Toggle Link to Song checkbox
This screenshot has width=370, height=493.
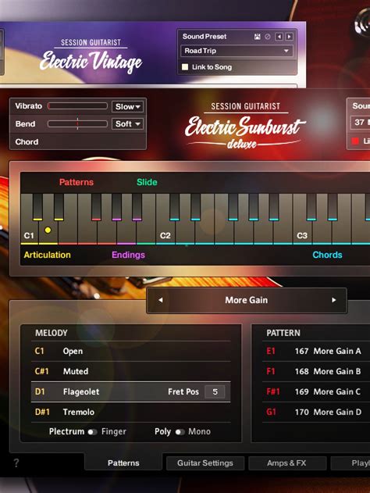(x=185, y=67)
